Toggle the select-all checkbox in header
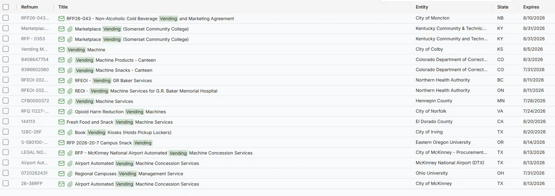 pos(6,7)
